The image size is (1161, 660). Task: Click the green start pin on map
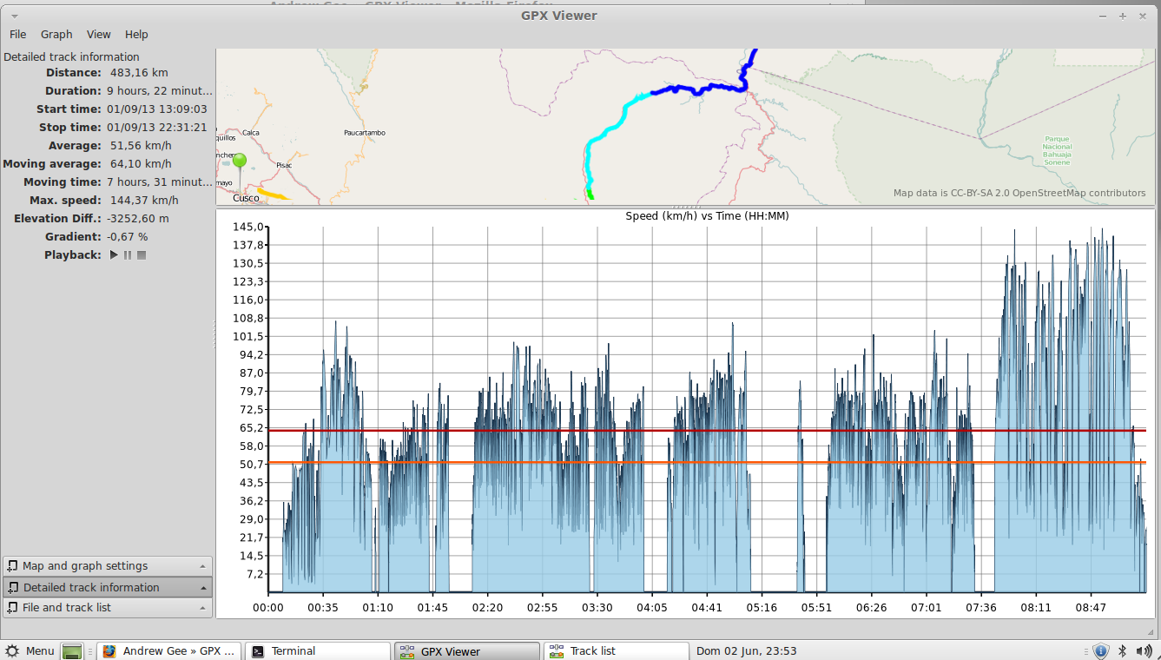tap(239, 162)
